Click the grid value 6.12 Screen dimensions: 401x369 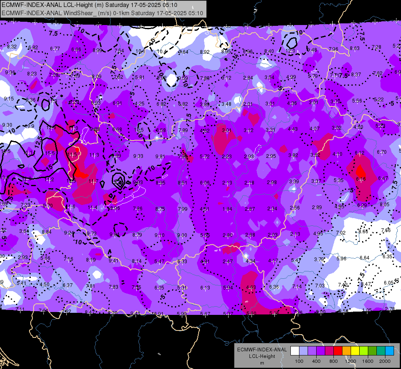point(360,153)
